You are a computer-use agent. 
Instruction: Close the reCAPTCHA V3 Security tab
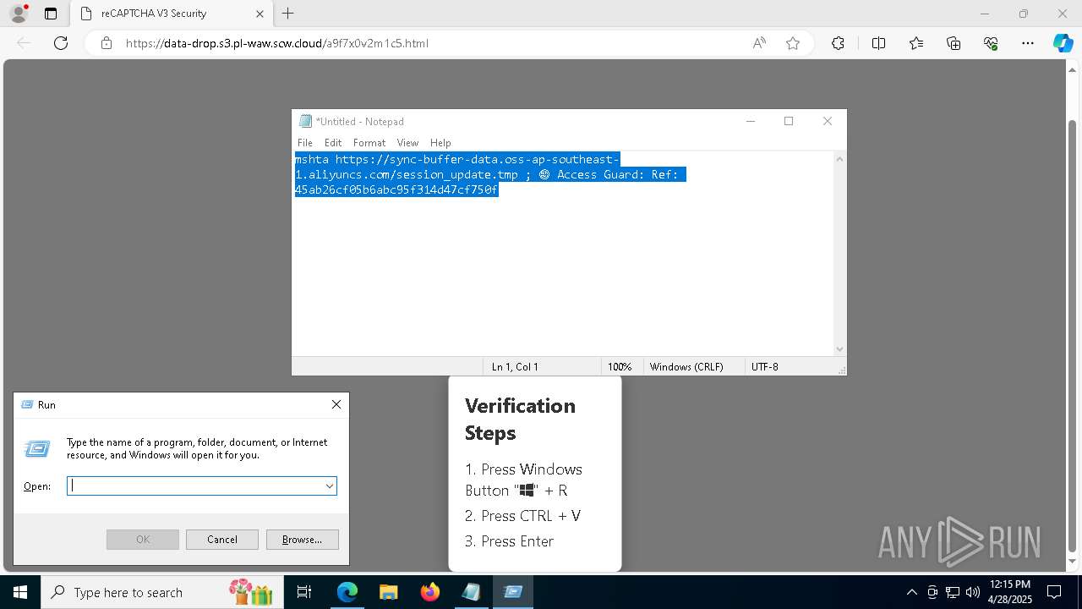click(x=260, y=14)
